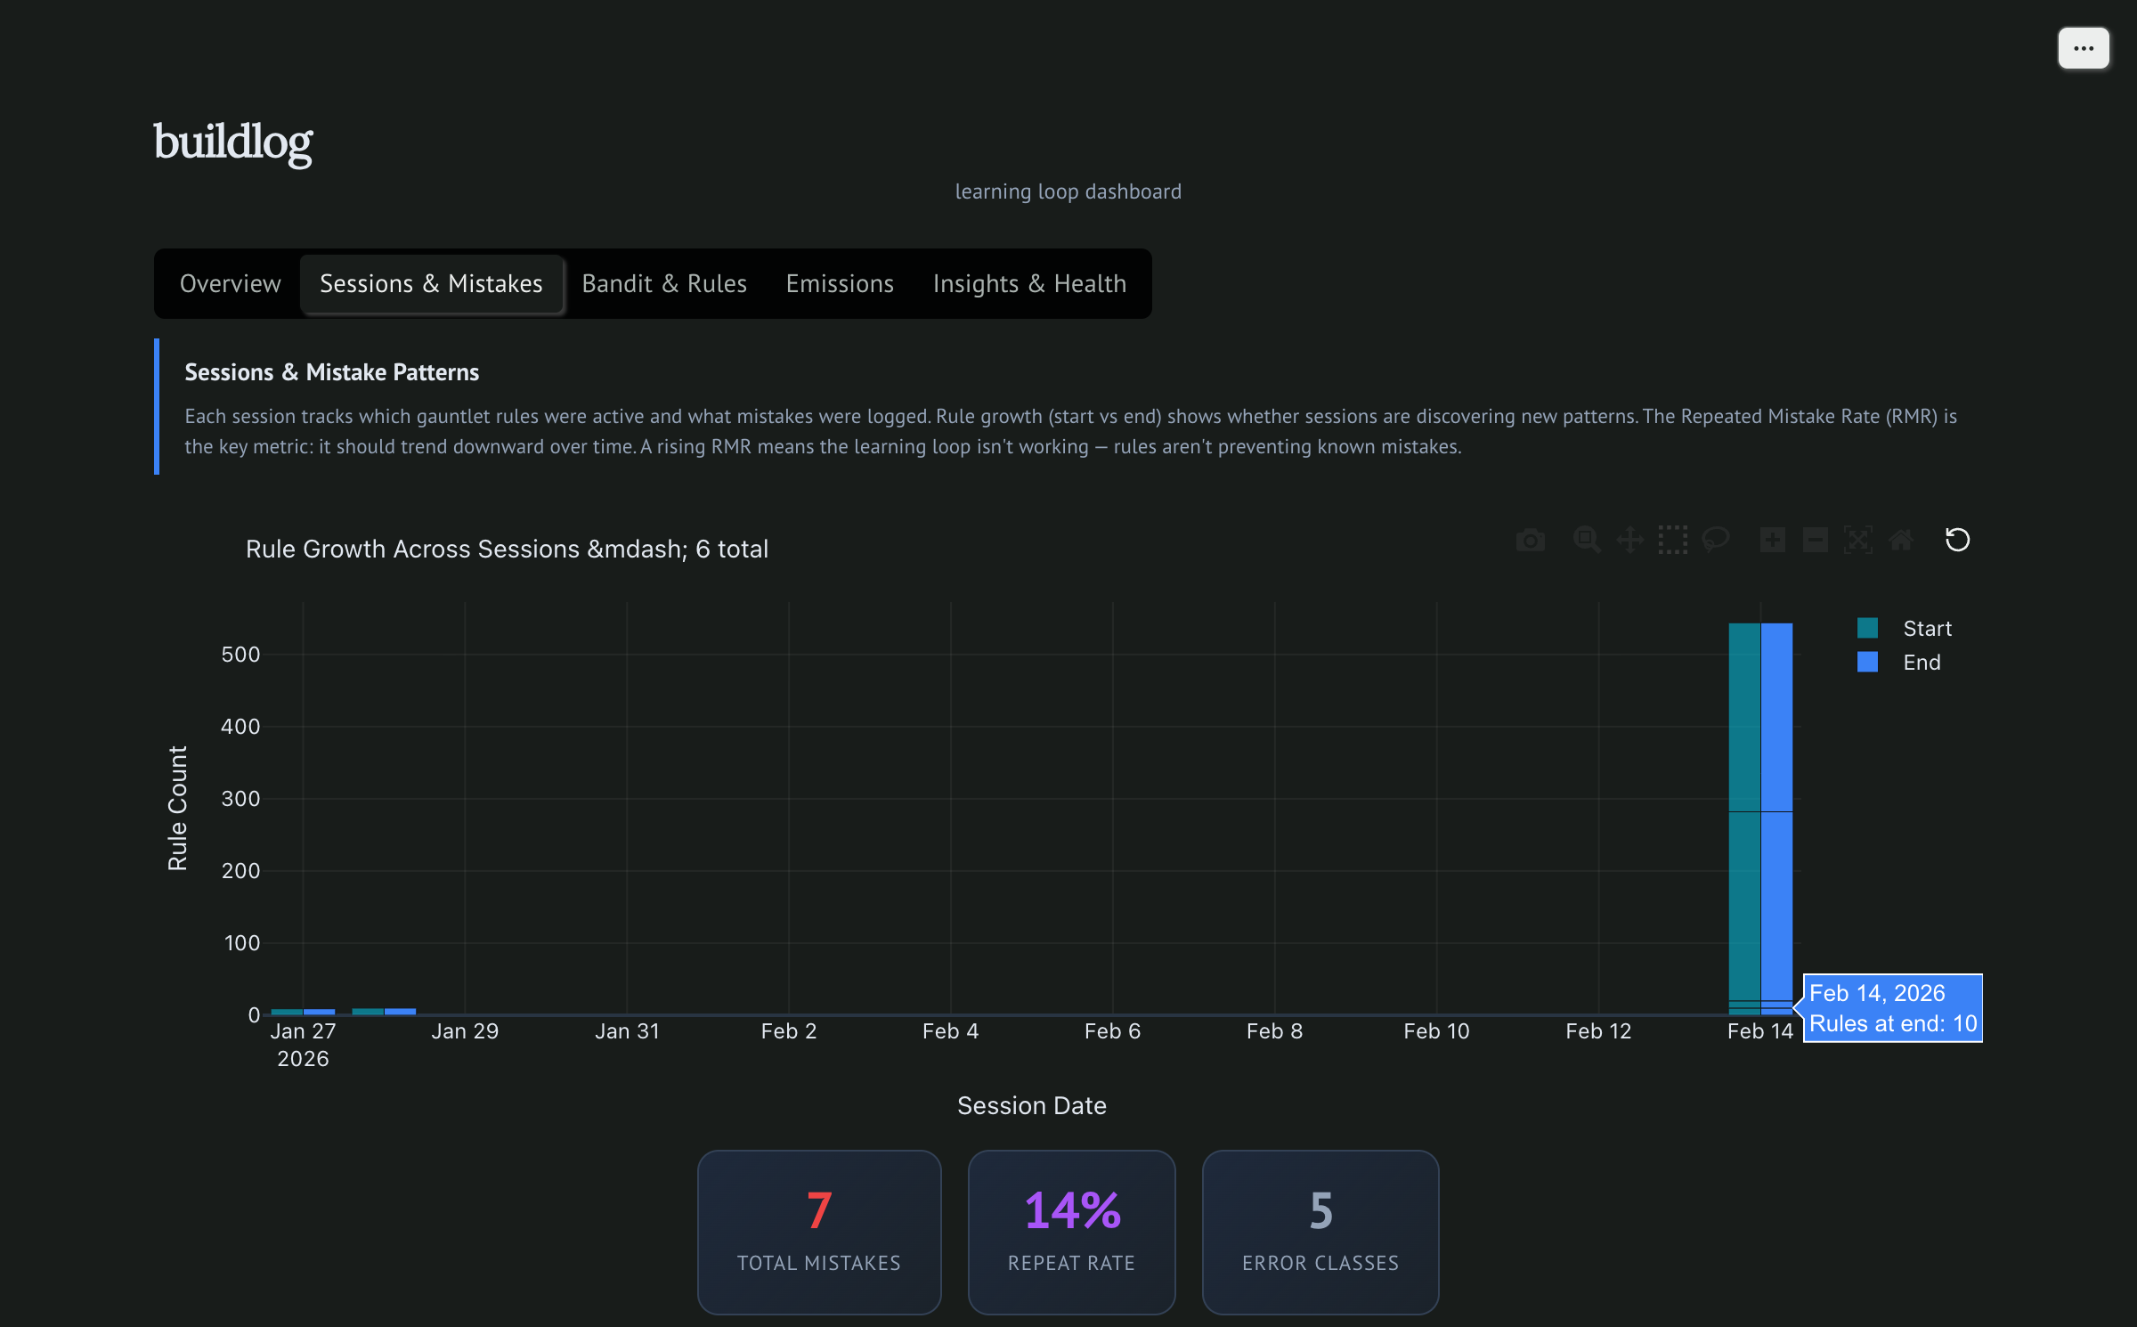Dismiss the Feb 14 Rules at end tooltip
The height and width of the screenshot is (1327, 2137).
(x=1892, y=1007)
